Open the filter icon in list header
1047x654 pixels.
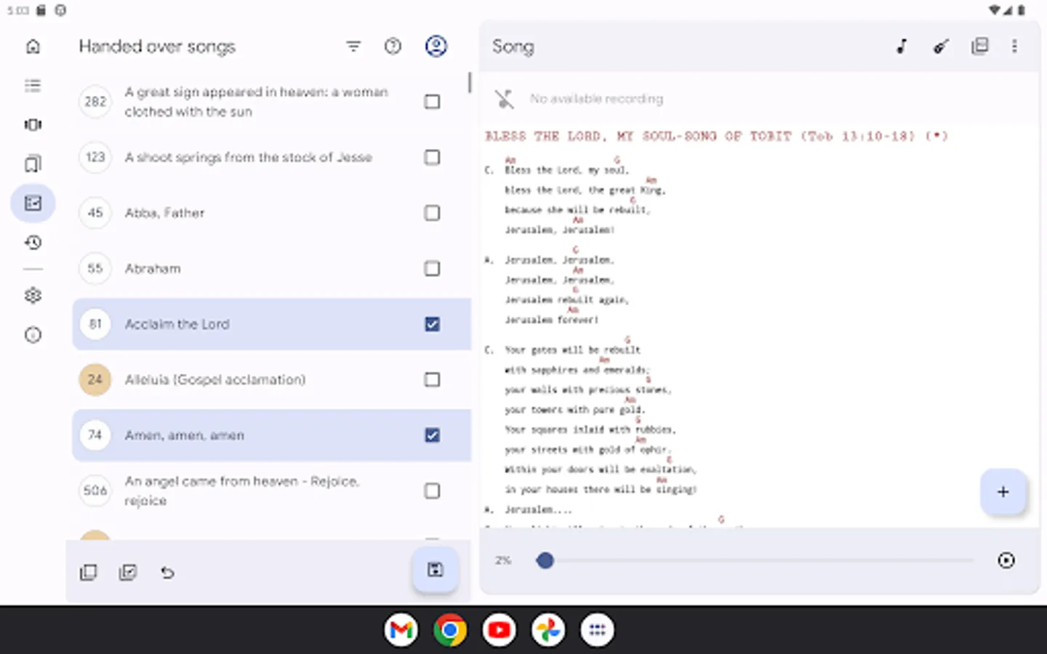(353, 47)
